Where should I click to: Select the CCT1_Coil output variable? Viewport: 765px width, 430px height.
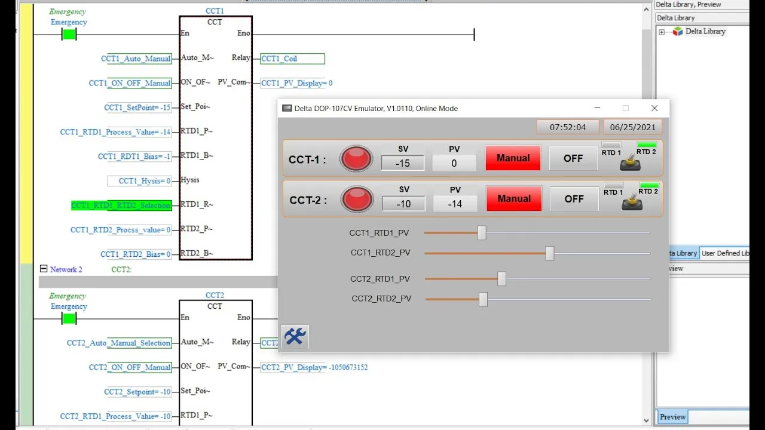(x=292, y=59)
